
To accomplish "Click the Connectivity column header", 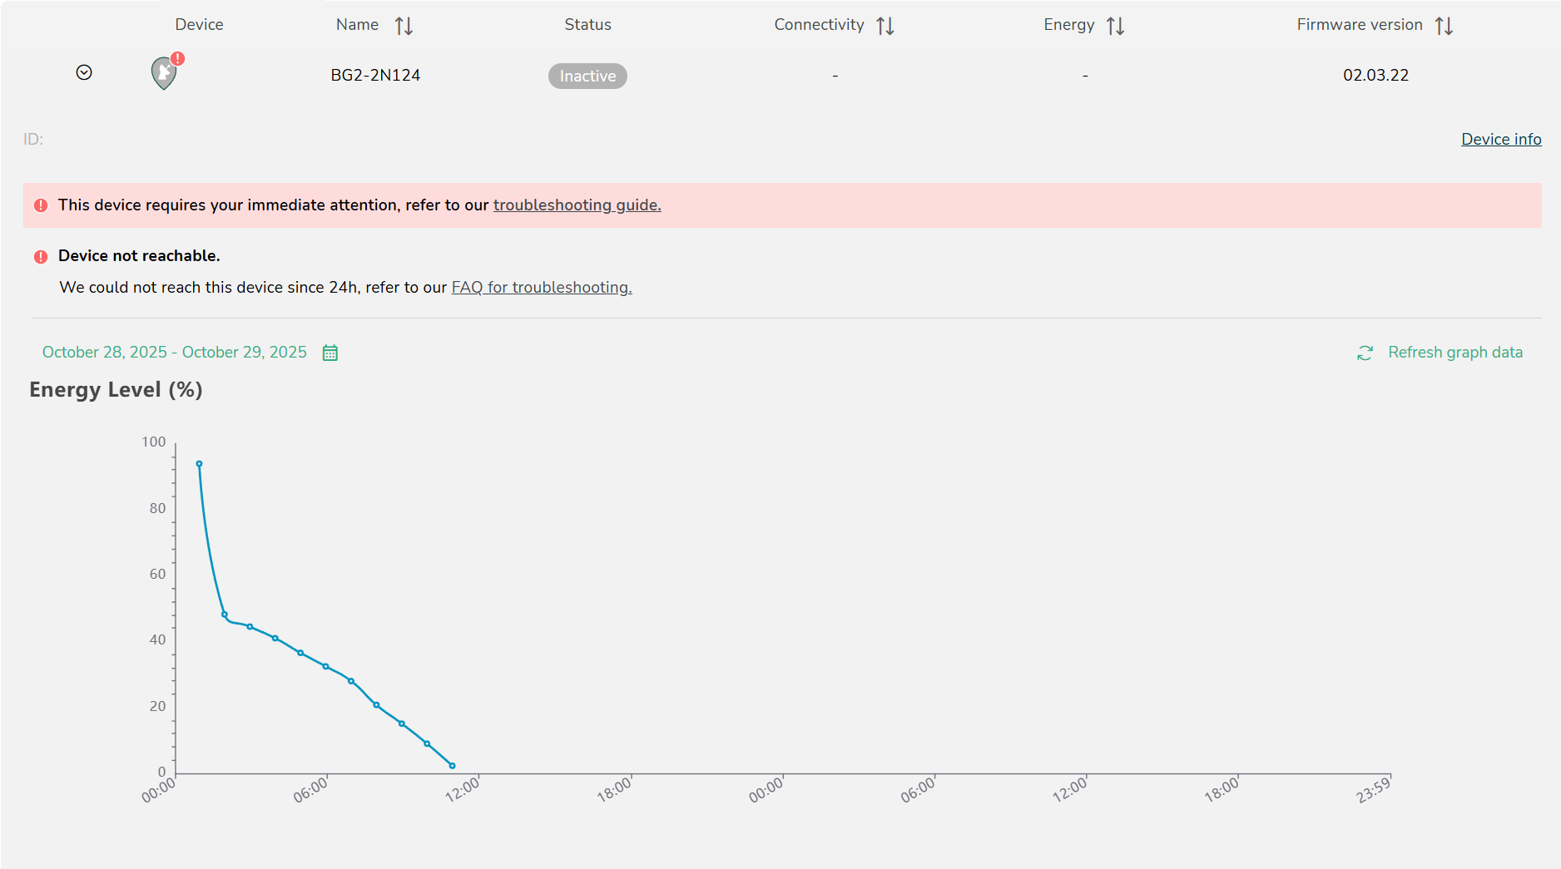I will [819, 25].
